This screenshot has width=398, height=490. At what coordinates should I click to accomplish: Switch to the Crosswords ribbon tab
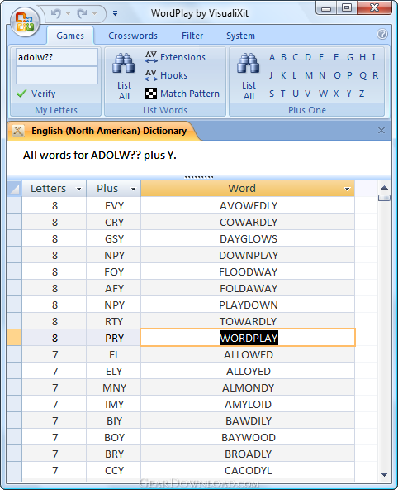133,36
